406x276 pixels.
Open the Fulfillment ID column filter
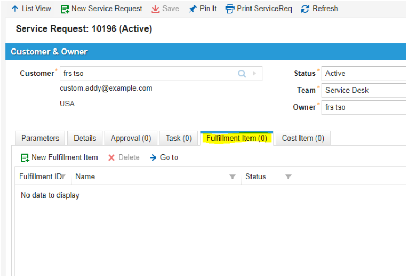click(x=63, y=176)
